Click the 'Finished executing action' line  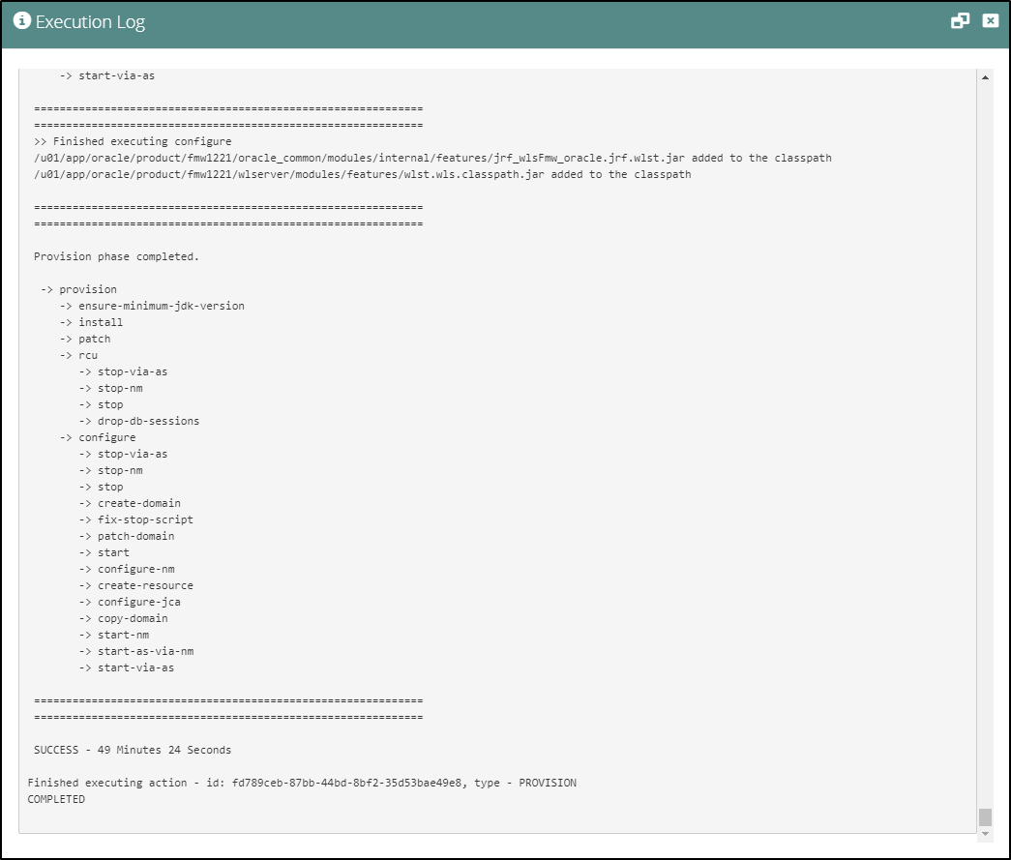click(x=302, y=783)
